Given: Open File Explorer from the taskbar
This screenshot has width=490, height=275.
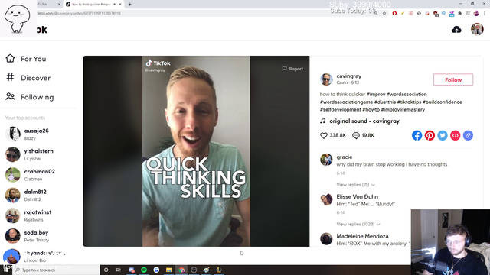Looking at the screenshot, I should pyautogui.click(x=168, y=270).
